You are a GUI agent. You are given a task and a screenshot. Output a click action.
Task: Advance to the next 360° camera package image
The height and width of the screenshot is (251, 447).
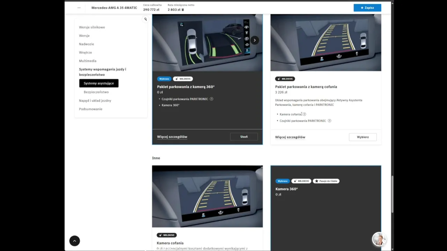[x=255, y=40]
